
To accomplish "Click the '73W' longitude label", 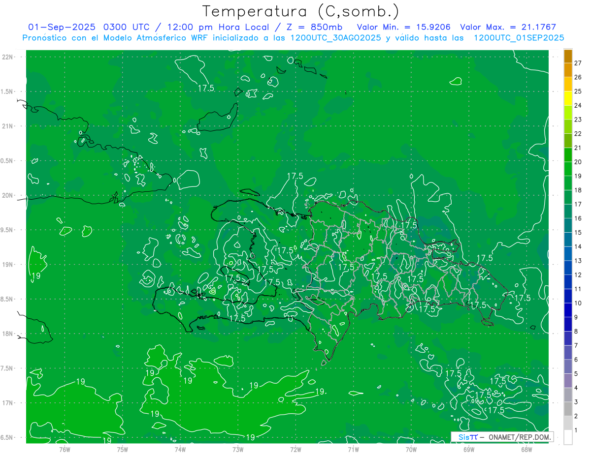I will [x=238, y=449].
